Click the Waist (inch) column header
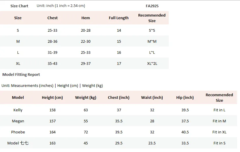 point(152,98)
